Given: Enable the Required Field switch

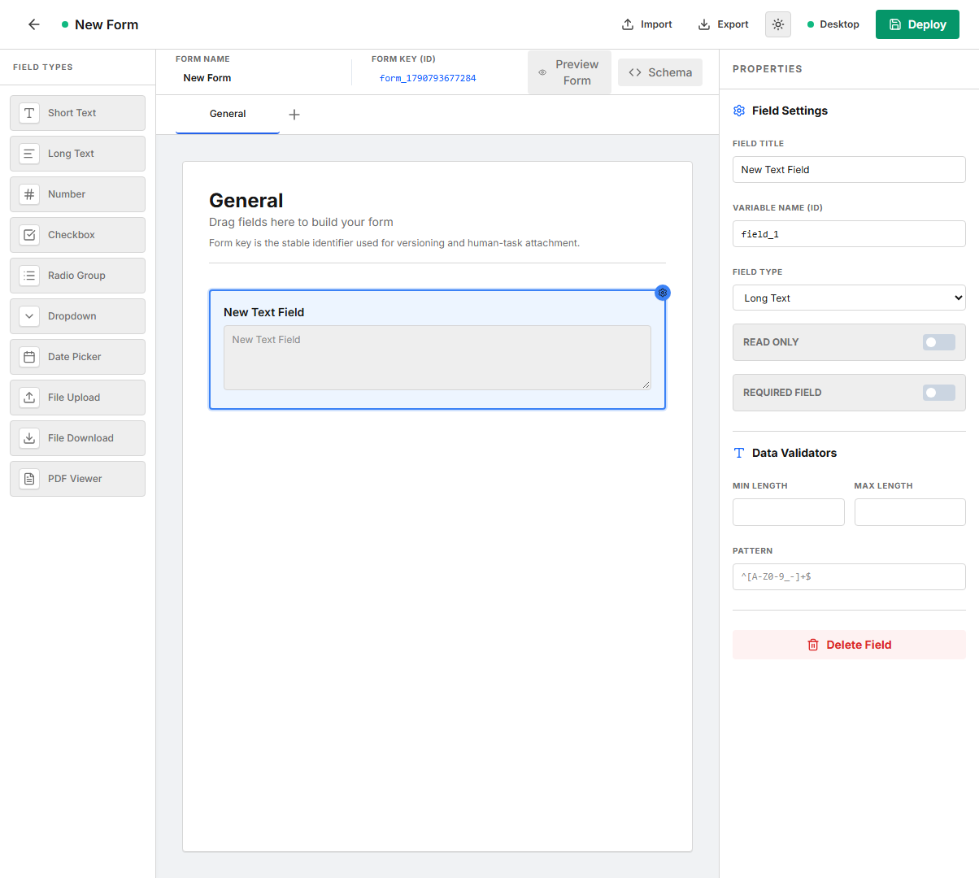Looking at the screenshot, I should [x=939, y=393].
